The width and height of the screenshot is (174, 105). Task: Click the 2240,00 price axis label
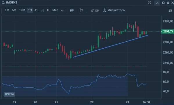tap(168, 63)
